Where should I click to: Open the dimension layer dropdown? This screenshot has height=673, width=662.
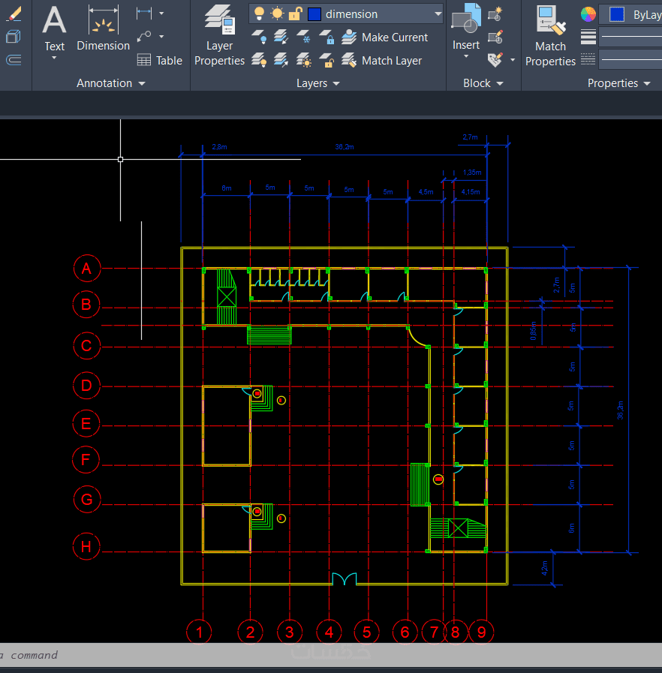point(438,14)
